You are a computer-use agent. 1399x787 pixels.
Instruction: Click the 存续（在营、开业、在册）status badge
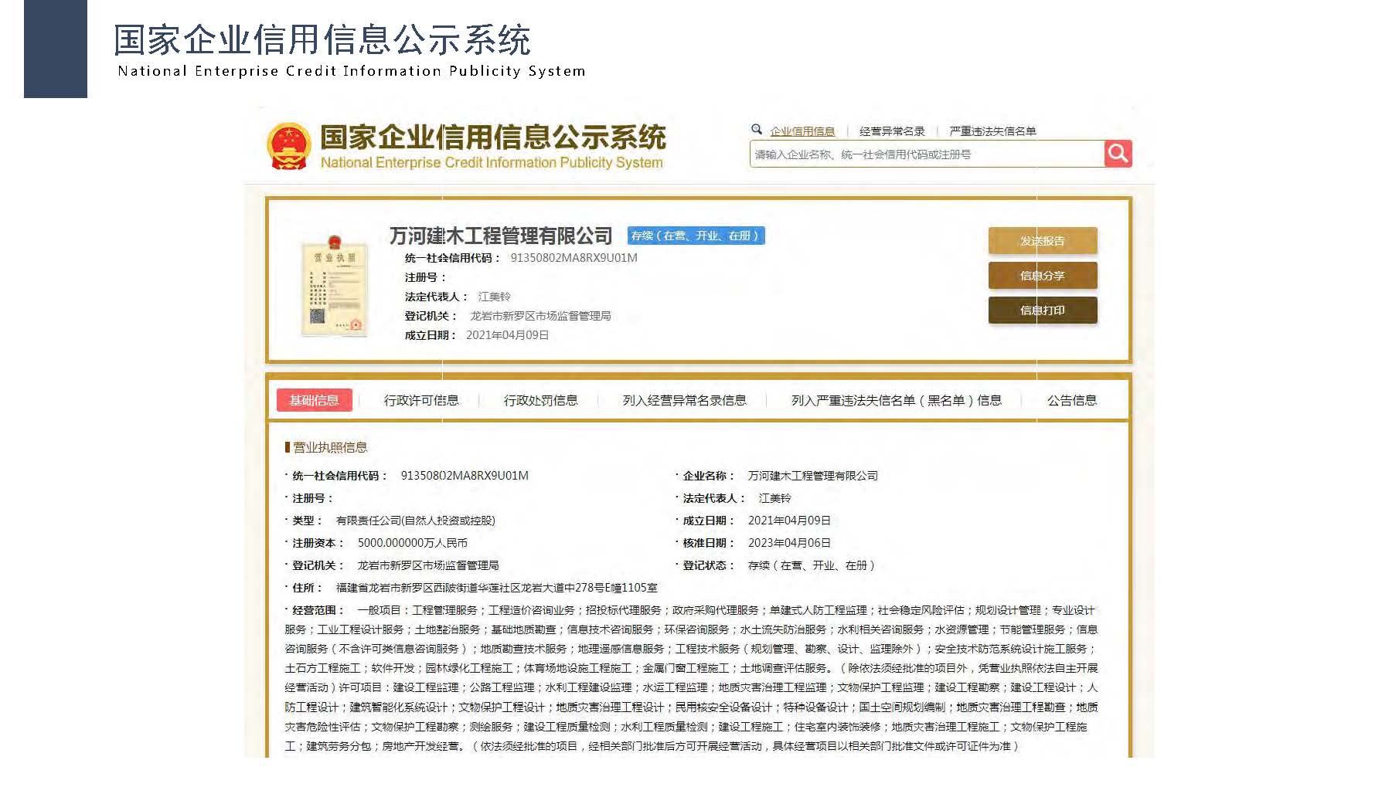tap(696, 236)
